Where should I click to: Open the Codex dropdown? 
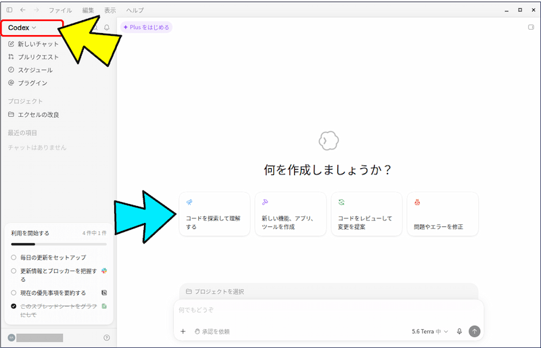click(x=22, y=28)
